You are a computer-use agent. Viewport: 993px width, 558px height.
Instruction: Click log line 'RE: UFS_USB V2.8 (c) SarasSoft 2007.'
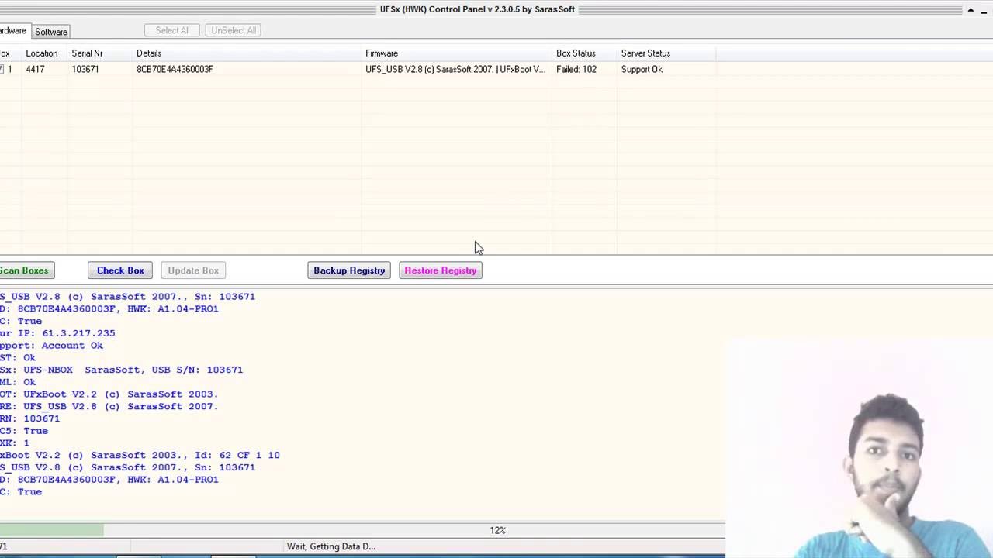pos(109,406)
